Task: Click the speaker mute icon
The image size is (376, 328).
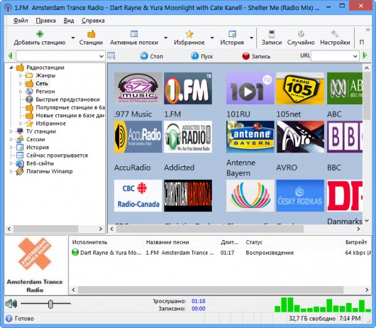Action: 11,304
